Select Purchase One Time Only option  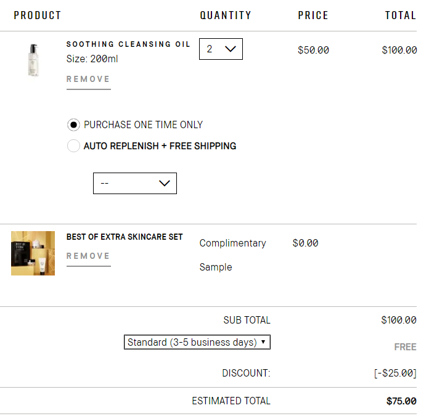[74, 125]
